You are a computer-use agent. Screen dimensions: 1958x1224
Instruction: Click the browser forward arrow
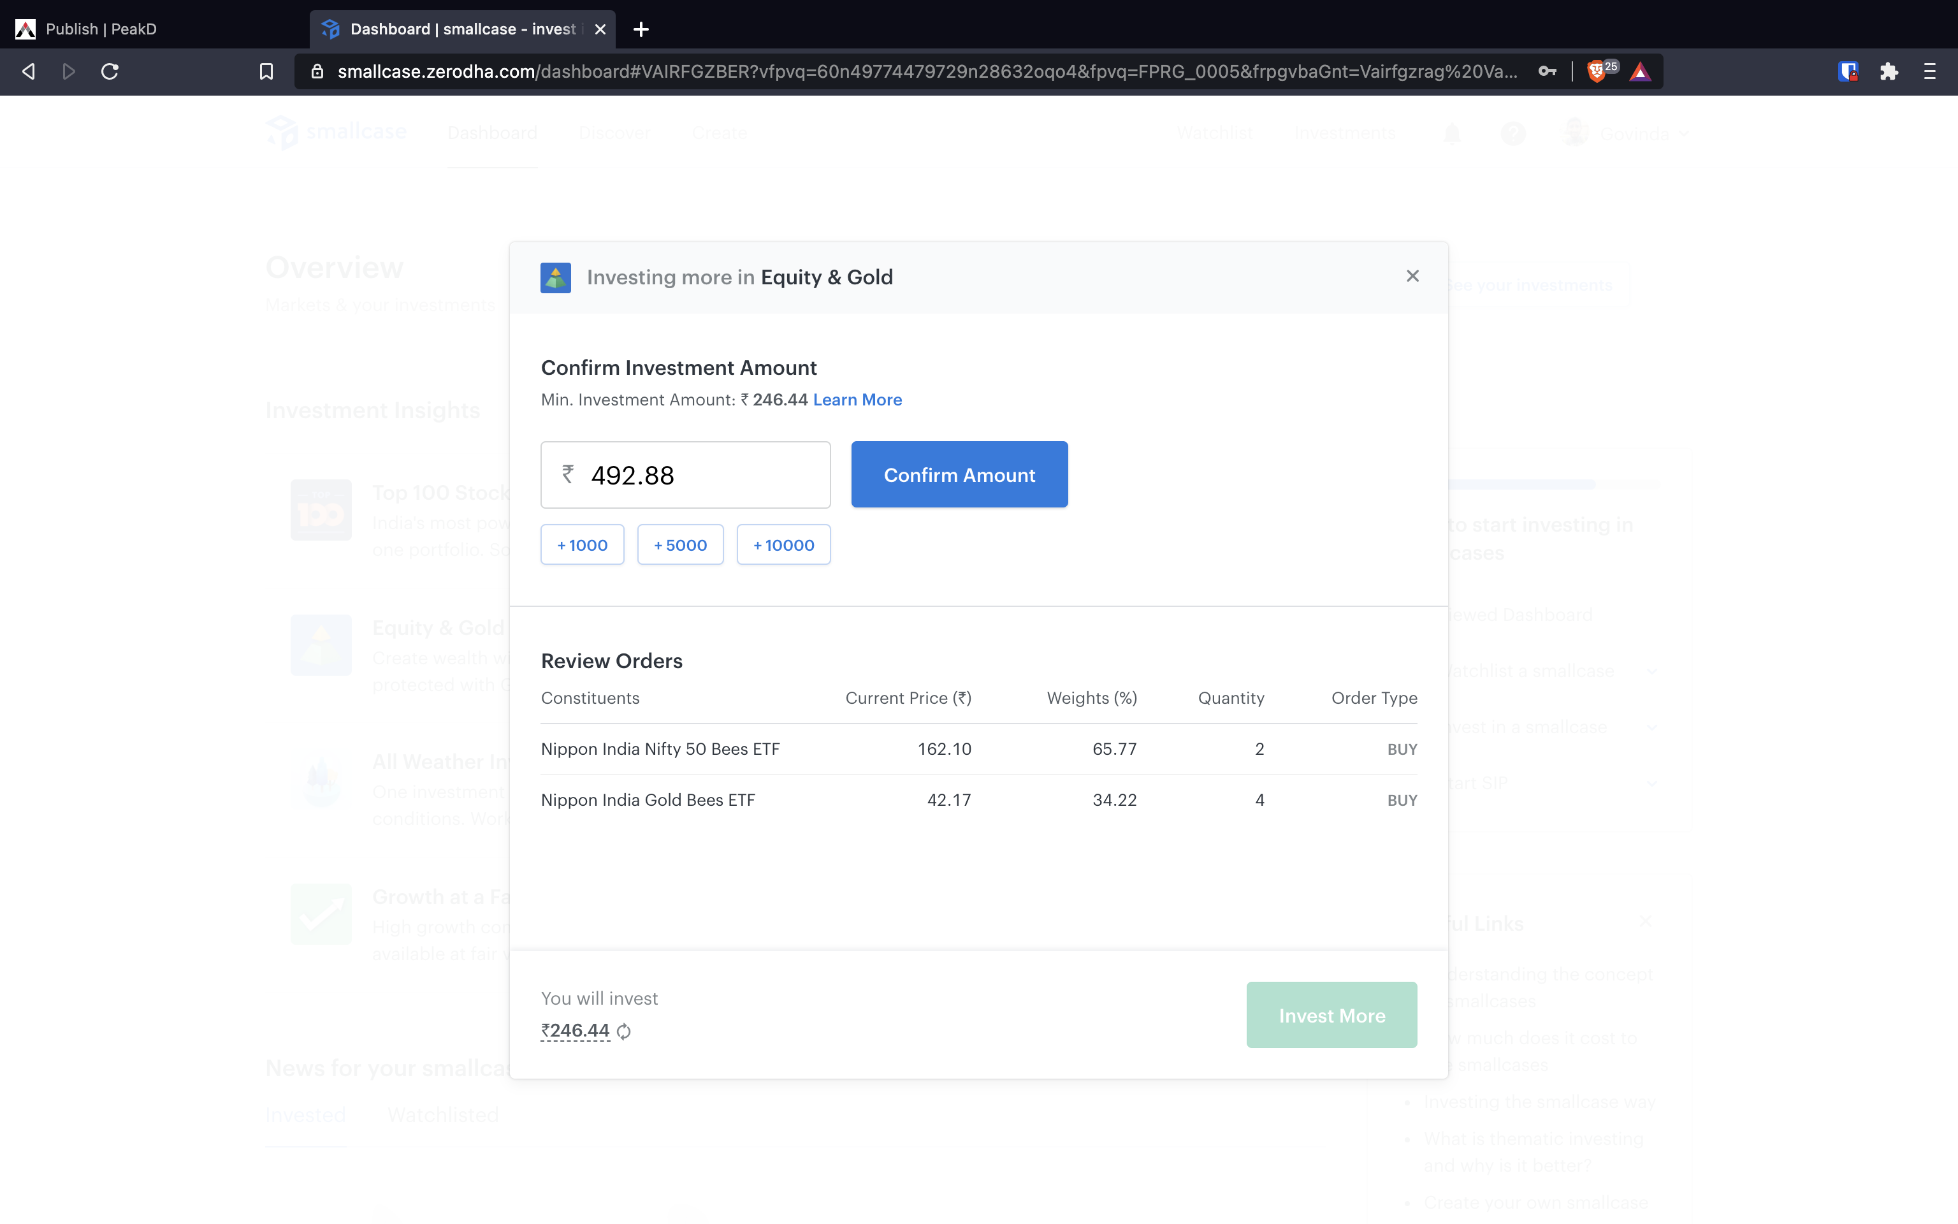coord(69,71)
